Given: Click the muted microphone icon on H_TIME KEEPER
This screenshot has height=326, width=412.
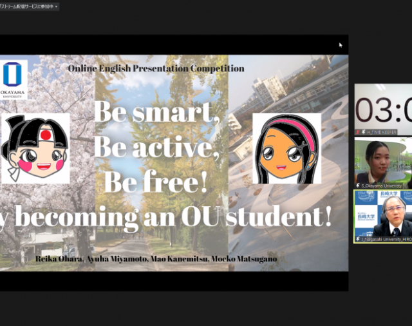Looking at the screenshot, I should (358, 132).
